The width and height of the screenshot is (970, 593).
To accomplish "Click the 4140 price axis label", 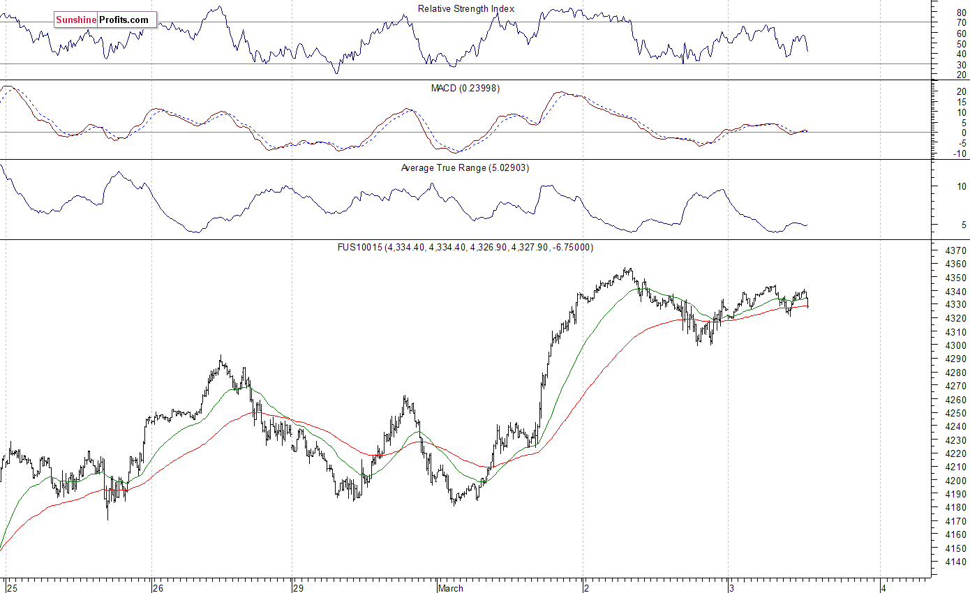I will pyautogui.click(x=955, y=562).
